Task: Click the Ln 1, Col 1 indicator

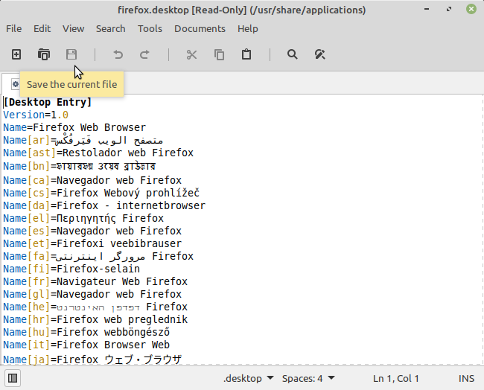Action: (x=395, y=378)
